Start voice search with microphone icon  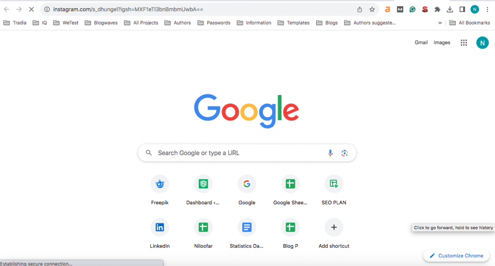point(330,153)
